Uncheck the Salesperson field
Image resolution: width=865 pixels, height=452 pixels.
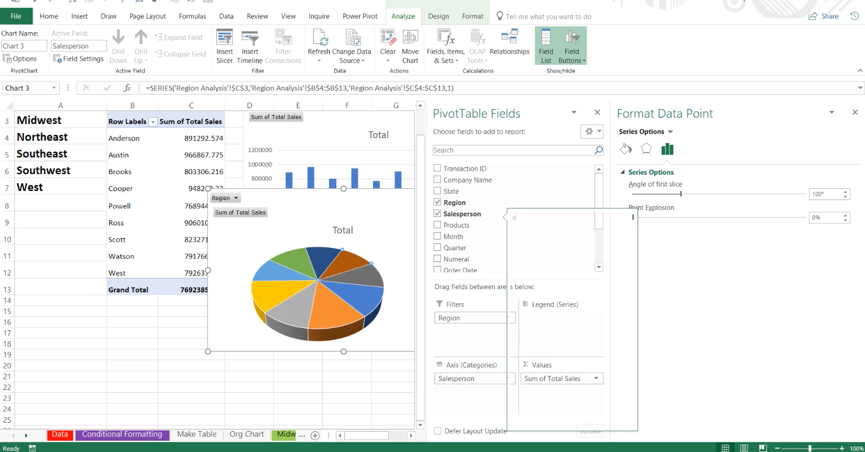tap(437, 214)
